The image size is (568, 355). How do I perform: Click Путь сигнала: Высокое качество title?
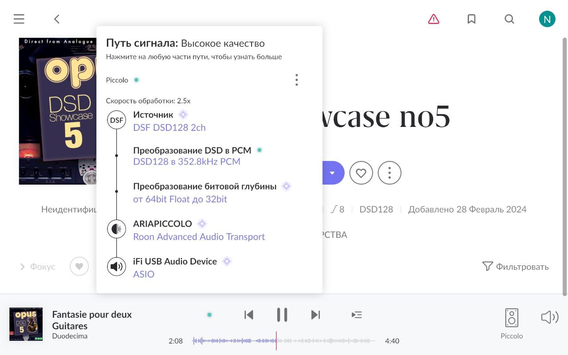pyautogui.click(x=185, y=43)
